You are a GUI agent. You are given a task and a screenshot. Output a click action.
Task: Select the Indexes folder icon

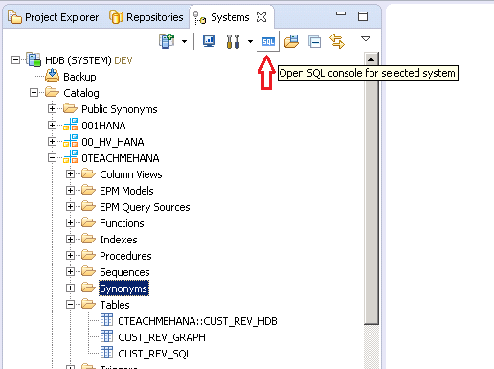[88, 239]
